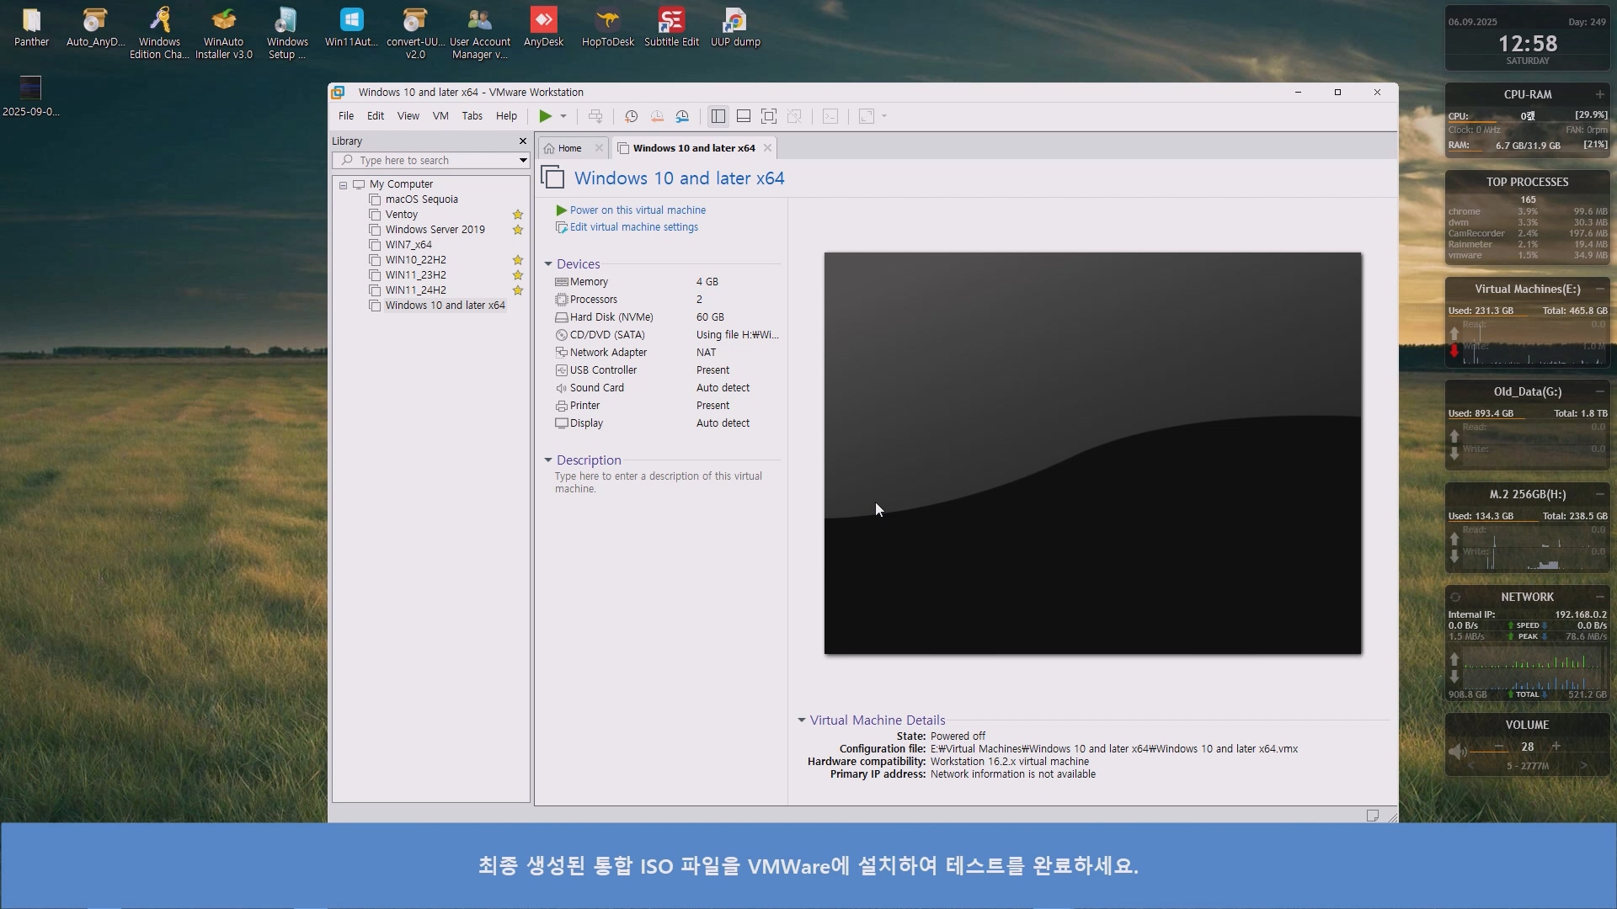Collapse the Virtual Machine Details section
Viewport: 1617px width, 909px height.
point(802,720)
